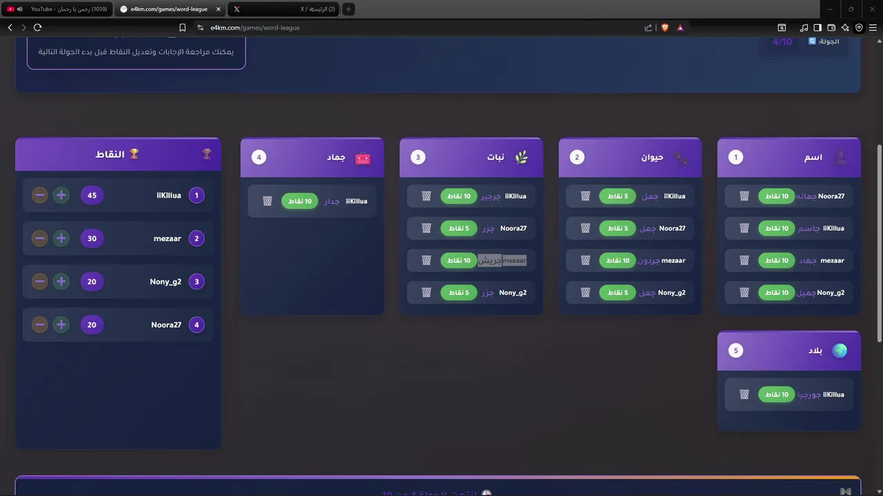The image size is (883, 496).
Task: Subtract points from mezaar with the minus
Action: (x=40, y=238)
